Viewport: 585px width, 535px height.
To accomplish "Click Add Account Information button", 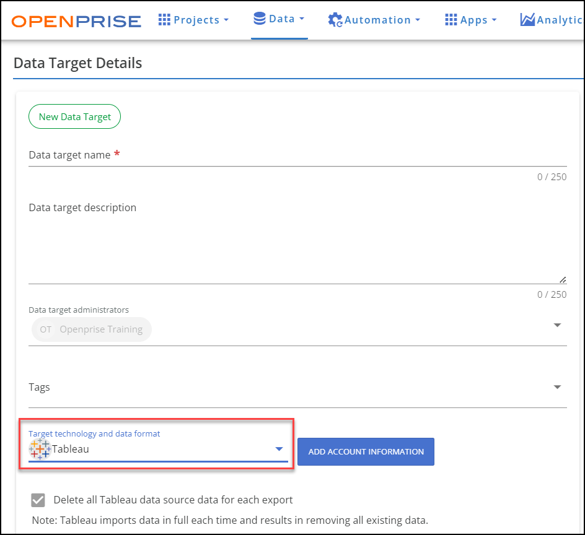I will tap(366, 451).
